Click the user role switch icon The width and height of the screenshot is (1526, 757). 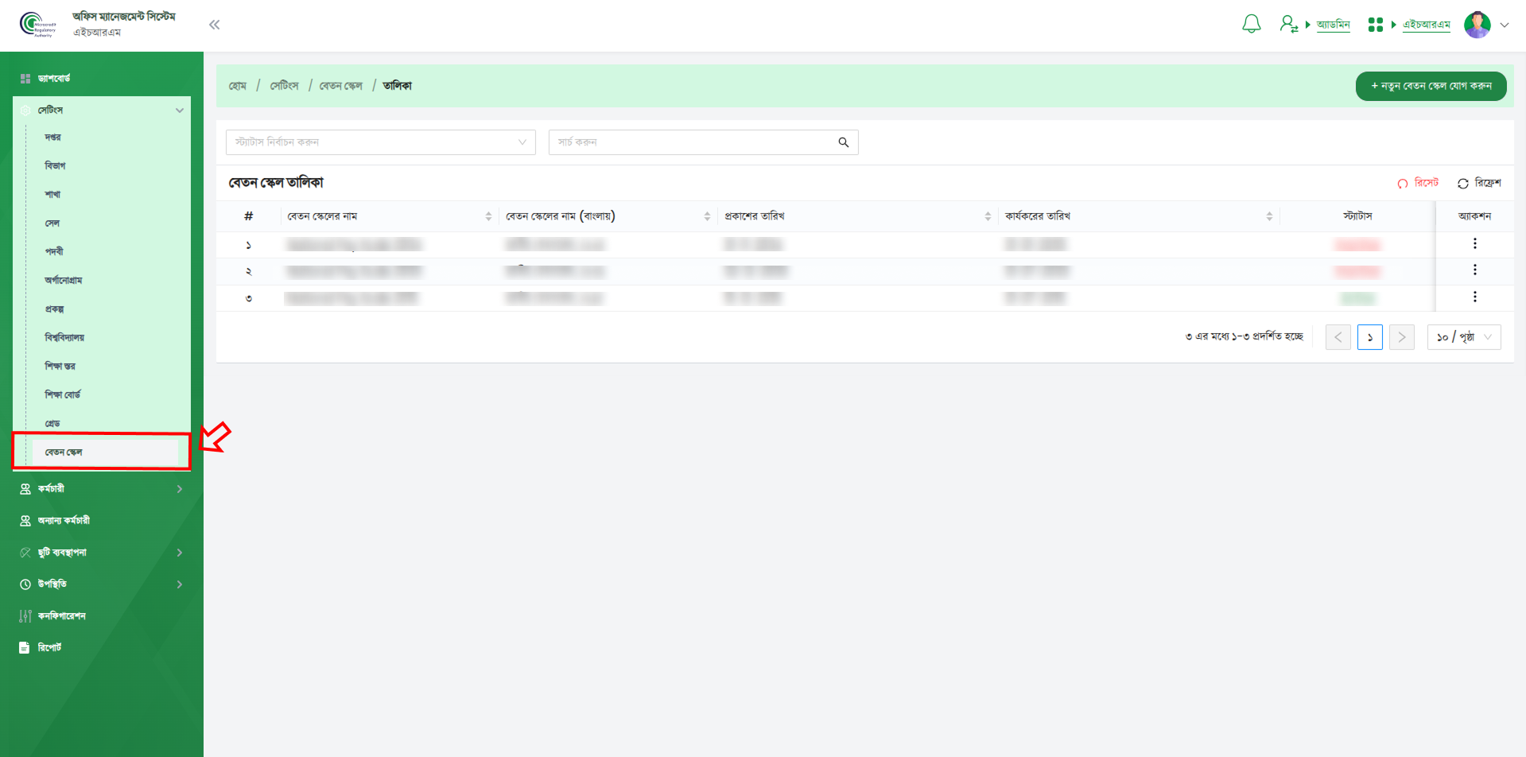click(1288, 25)
